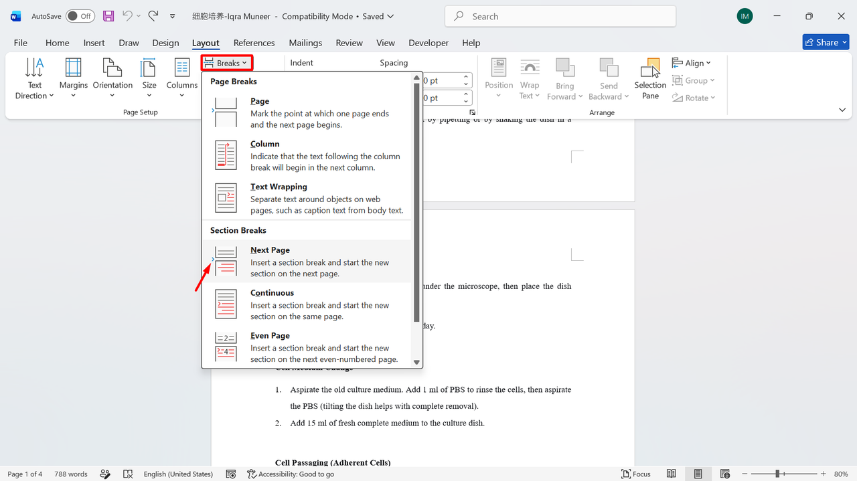Enable Focus mode

point(636,474)
